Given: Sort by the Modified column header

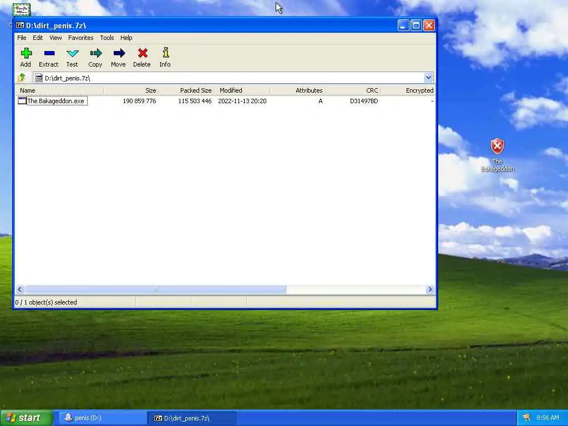Looking at the screenshot, I should [242, 90].
